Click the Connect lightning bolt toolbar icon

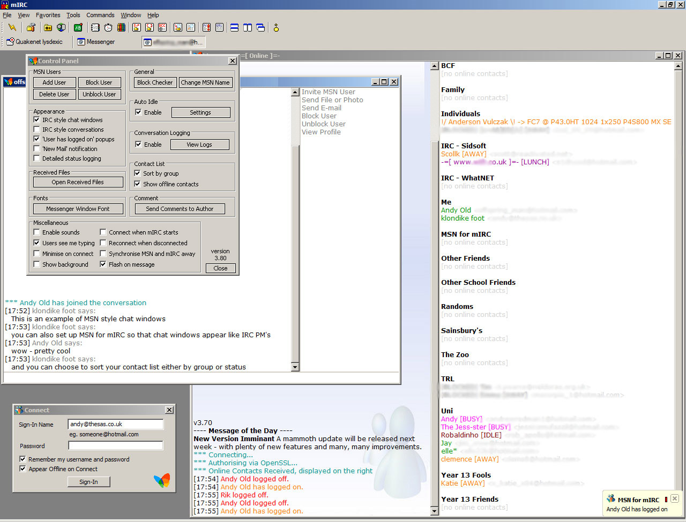point(12,27)
